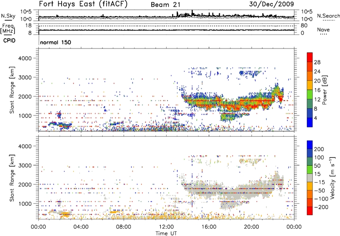Screen dimensions: 340x236
Task: Click the 'CPID' label
Action: pos(9,40)
